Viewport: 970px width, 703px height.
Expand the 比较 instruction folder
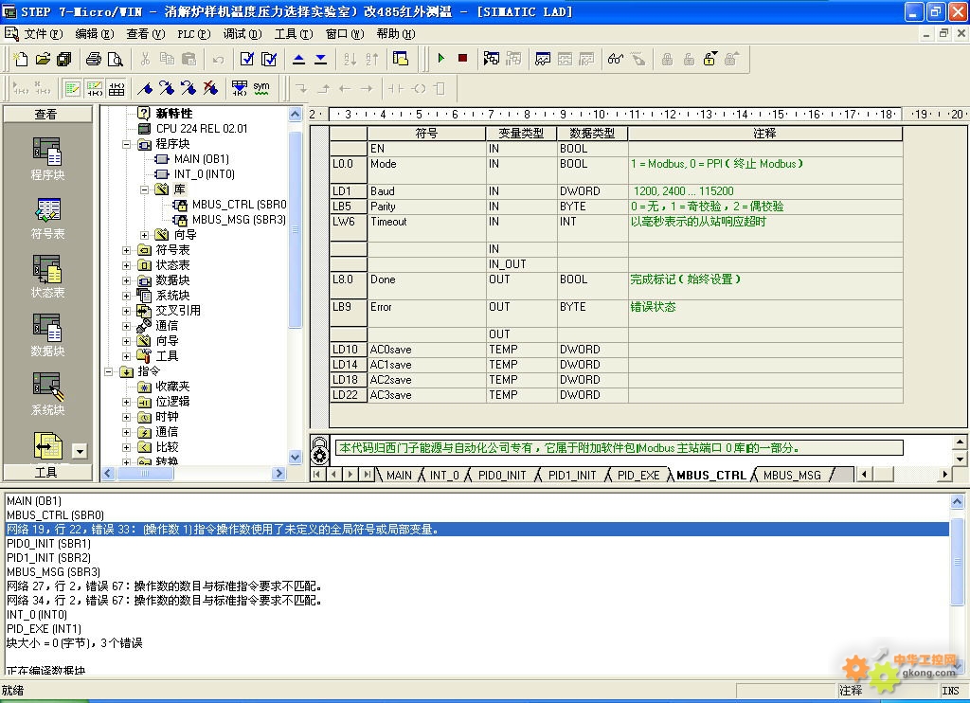click(x=126, y=447)
